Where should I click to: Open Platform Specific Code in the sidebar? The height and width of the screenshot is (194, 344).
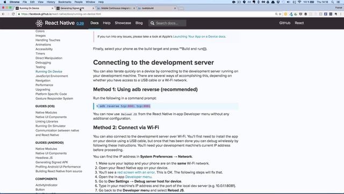pos(51,94)
